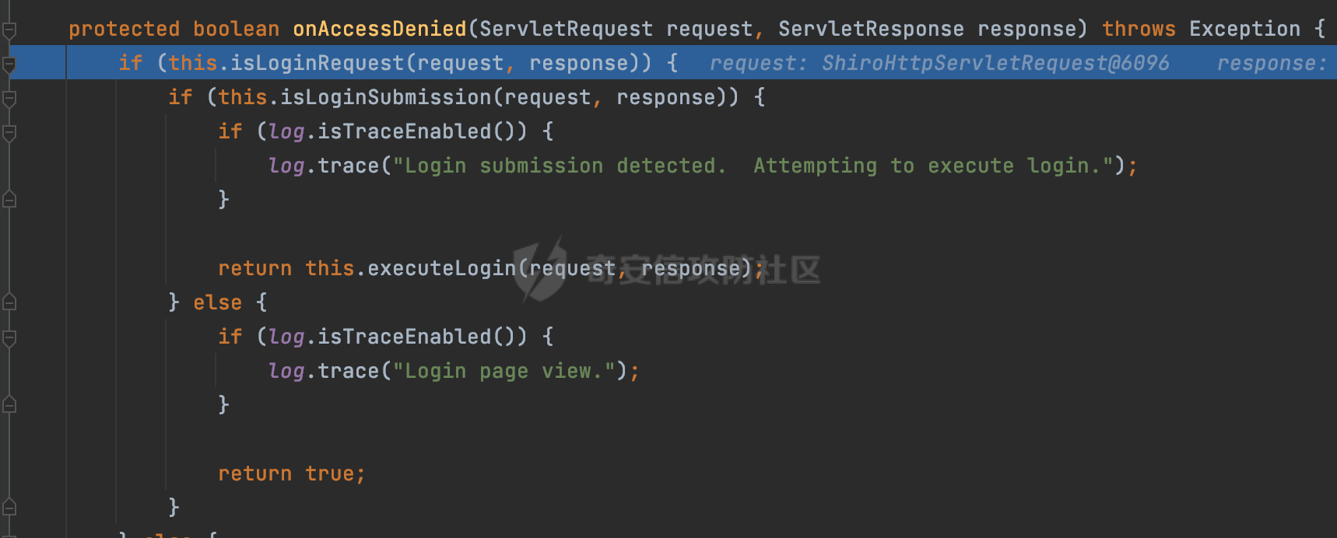Viewport: 1337px width, 538px height.
Task: Click the executeLogin method call
Action: [x=442, y=268]
